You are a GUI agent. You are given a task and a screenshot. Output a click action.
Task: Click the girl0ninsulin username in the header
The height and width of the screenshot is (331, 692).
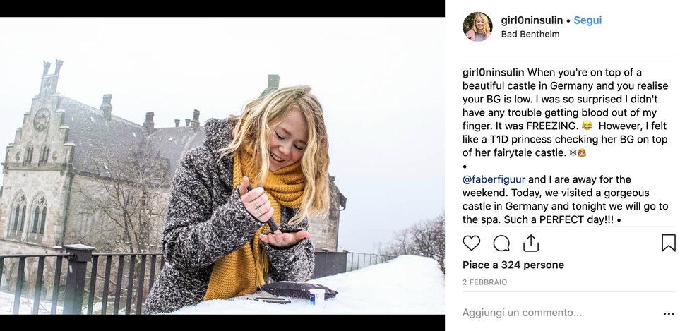[x=531, y=20]
